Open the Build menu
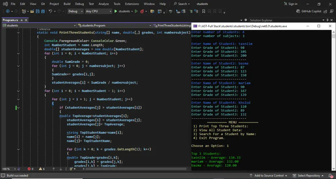 tap(67, 4)
